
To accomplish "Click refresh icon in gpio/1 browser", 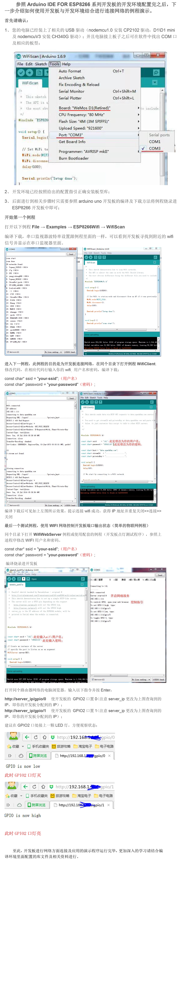I will (x=34, y=787).
